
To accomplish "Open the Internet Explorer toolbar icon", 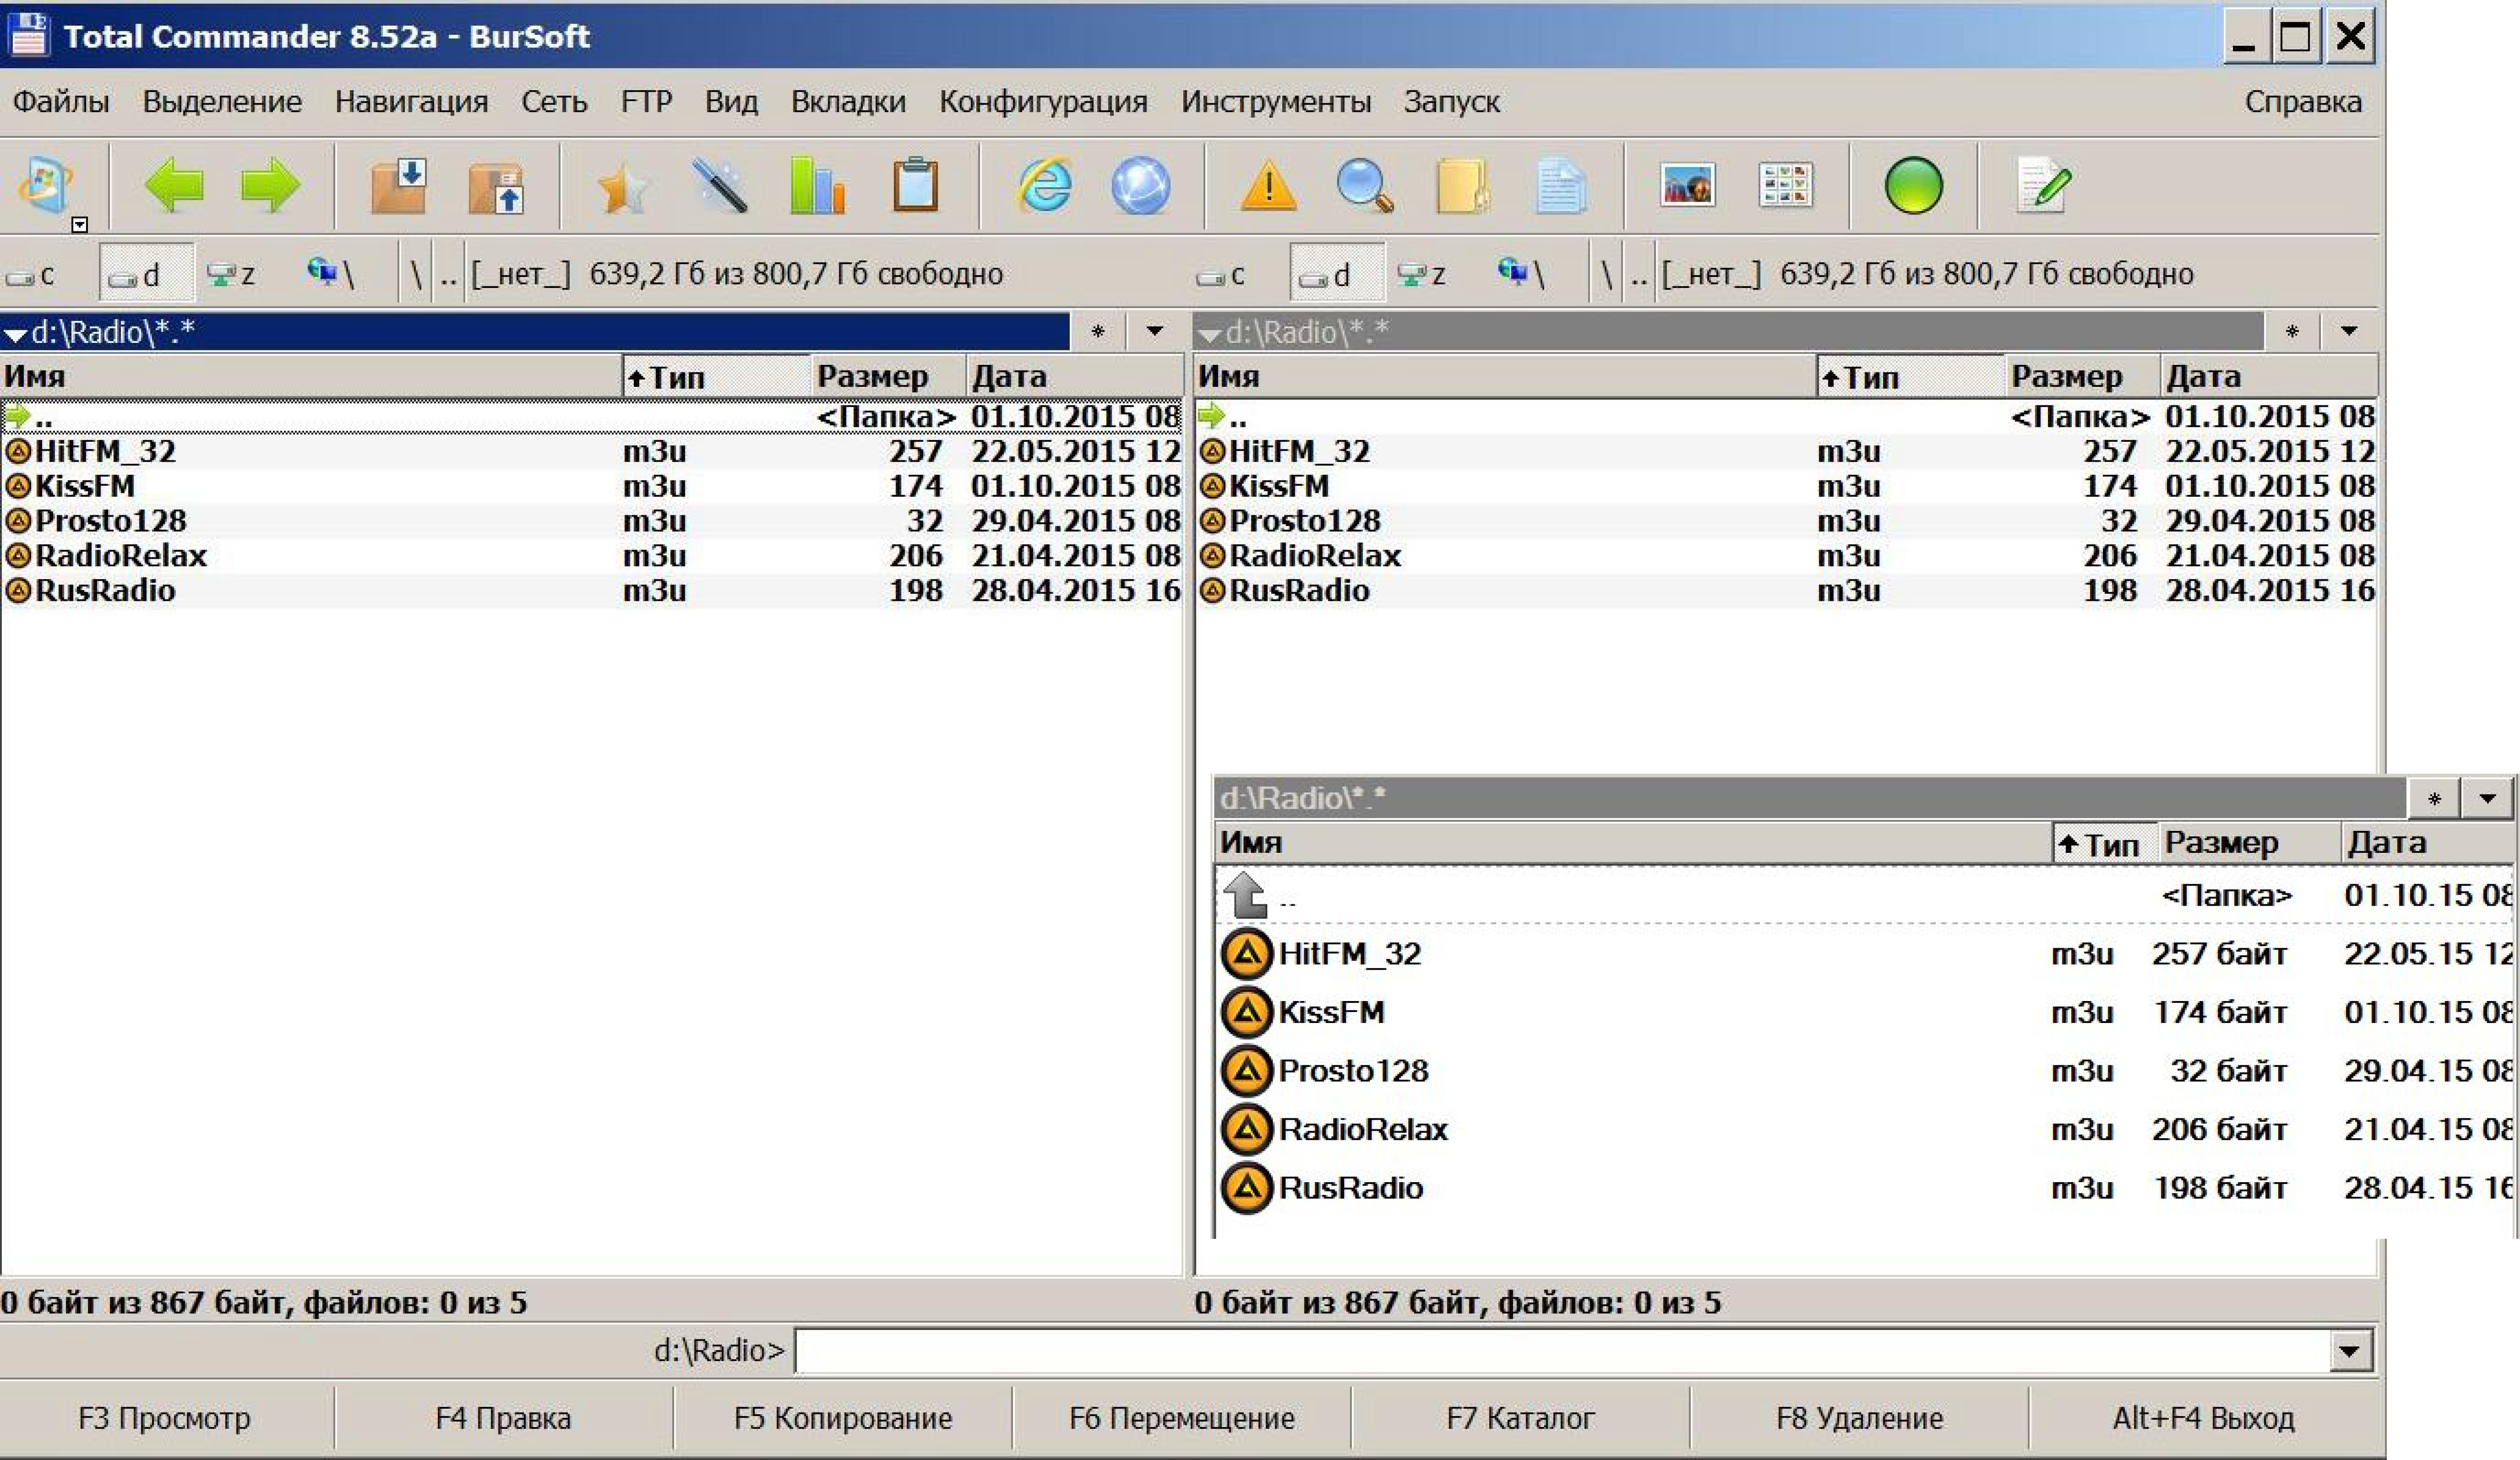I will click(1044, 186).
